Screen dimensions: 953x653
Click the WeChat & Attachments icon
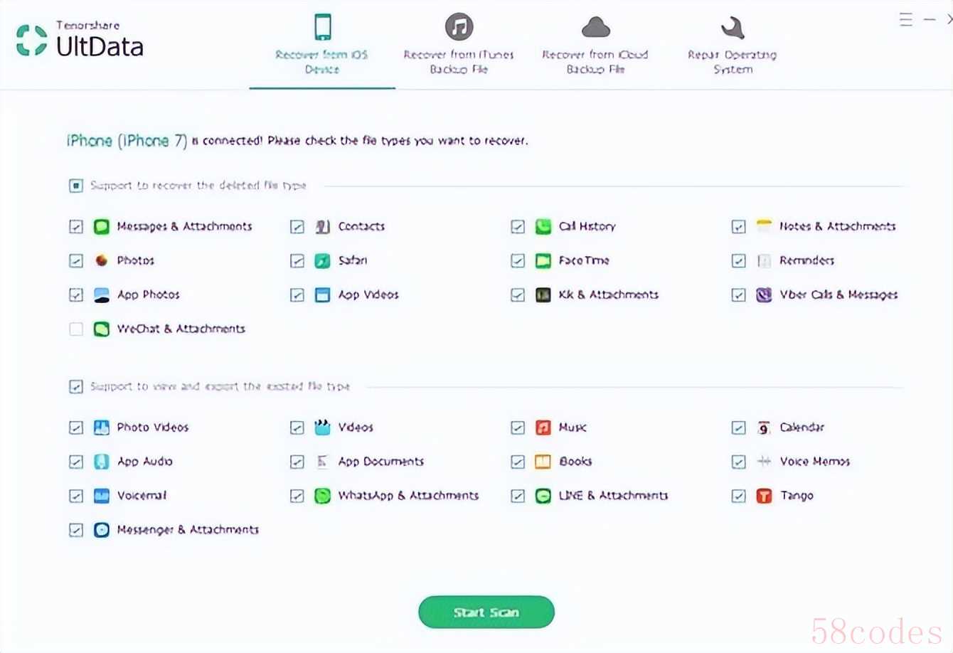102,329
